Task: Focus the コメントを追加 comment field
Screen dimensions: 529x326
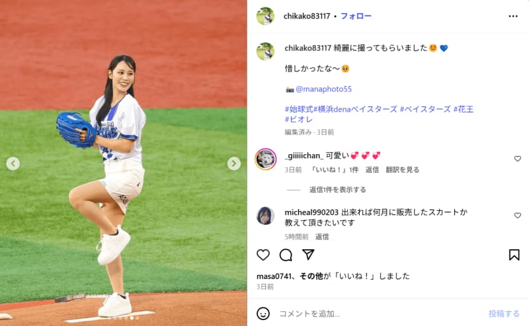Action: 378,313
